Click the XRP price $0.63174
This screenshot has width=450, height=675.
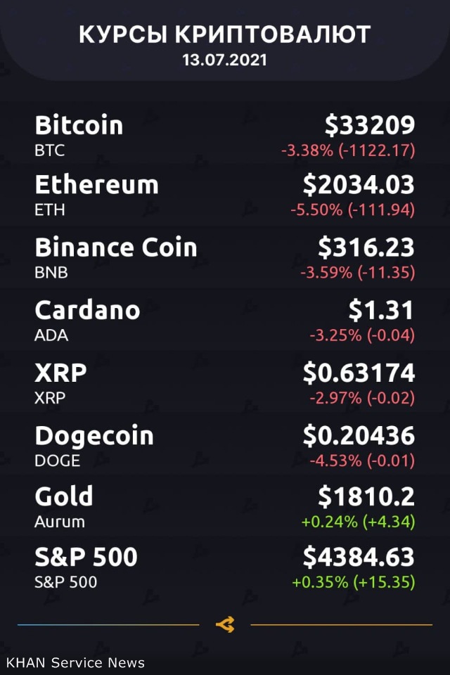tap(359, 373)
